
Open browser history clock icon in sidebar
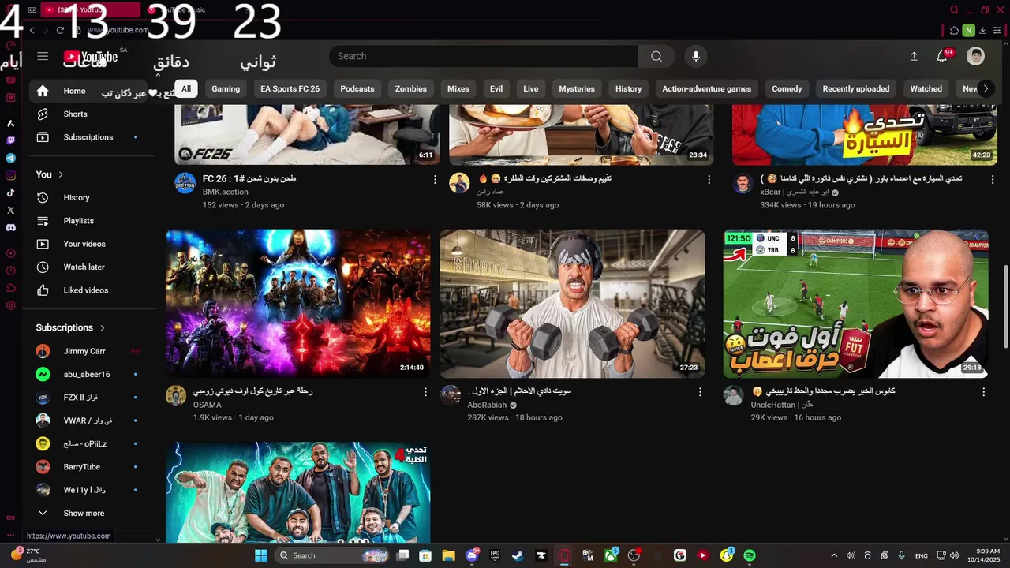click(x=11, y=271)
